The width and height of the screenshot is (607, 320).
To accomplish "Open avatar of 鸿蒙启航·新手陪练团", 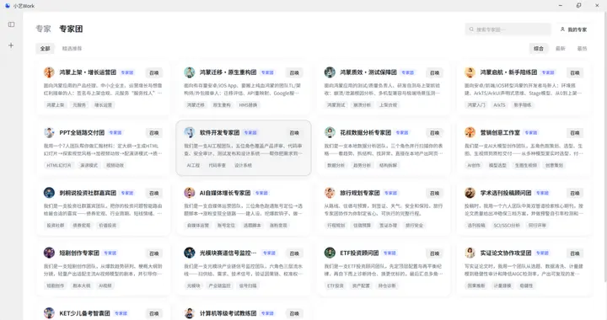I will click(470, 72).
